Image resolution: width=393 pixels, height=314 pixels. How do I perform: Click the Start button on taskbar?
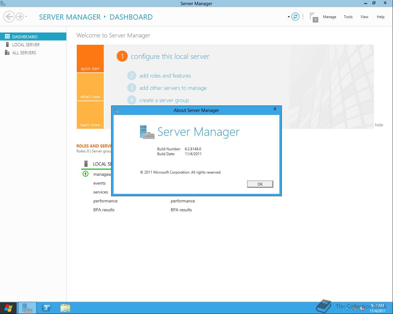tap(8, 308)
